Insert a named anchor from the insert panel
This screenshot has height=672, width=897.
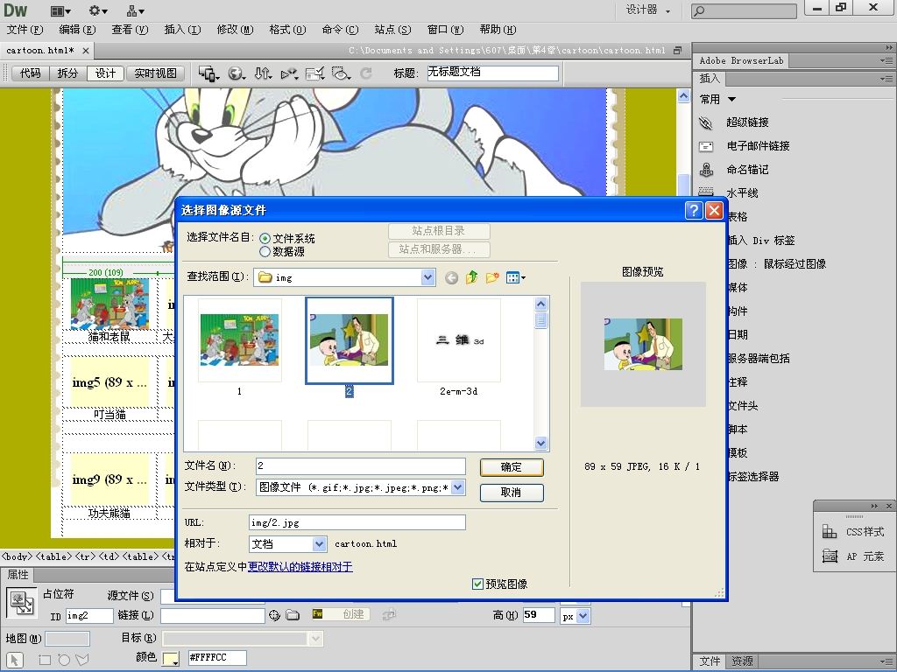pos(746,170)
